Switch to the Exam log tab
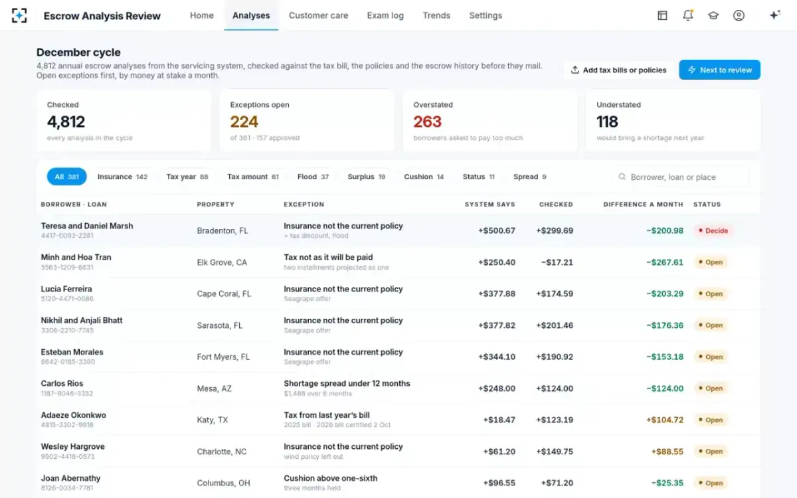Screen dimensions: 797x498 385,15
